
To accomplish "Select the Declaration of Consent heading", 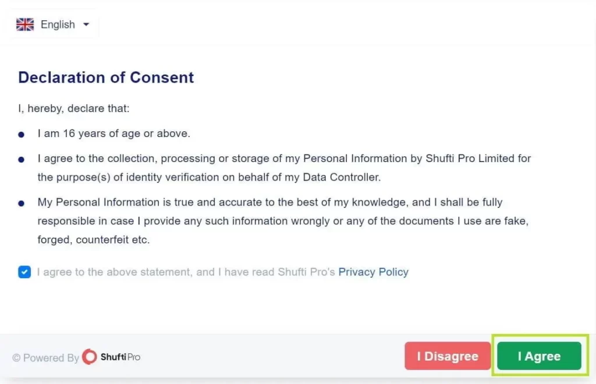I will click(x=106, y=77).
